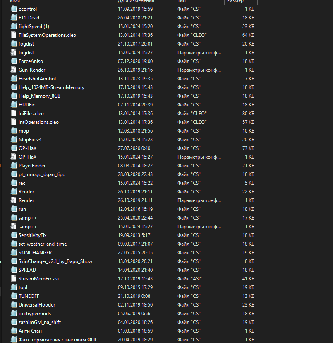Select the OP-HaX config file icon
The height and width of the screenshot is (343, 333).
14,157
